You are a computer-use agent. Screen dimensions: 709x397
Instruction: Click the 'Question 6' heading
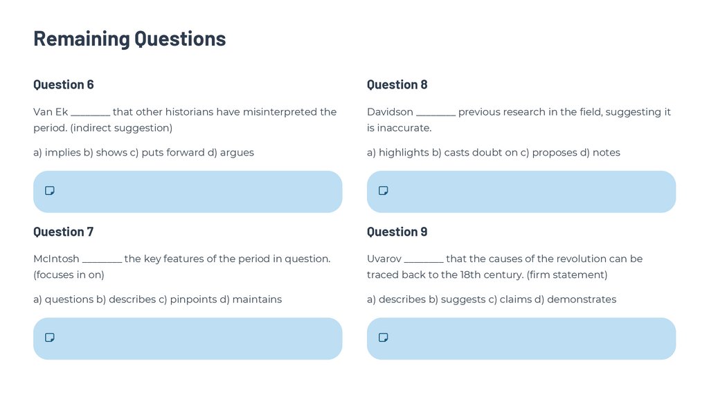tap(64, 84)
